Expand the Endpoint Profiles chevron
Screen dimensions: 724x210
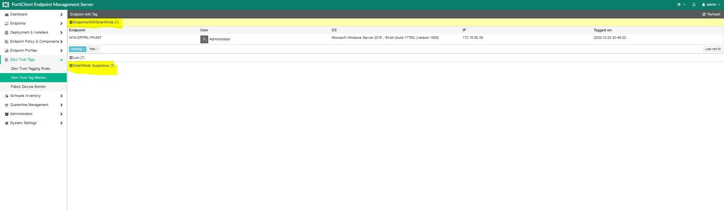61,51
